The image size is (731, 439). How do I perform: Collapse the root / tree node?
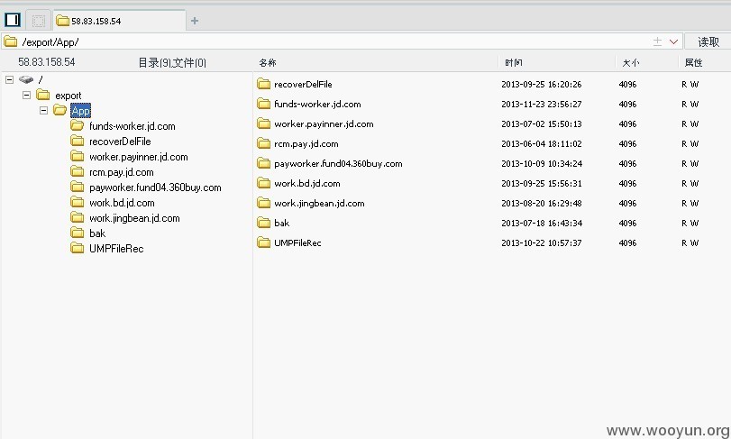9,79
